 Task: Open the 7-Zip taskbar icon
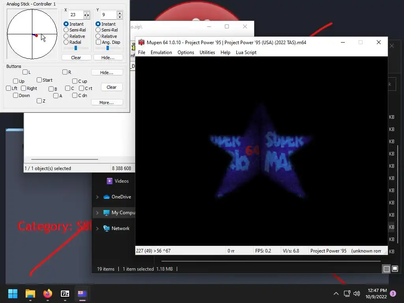[65, 294]
